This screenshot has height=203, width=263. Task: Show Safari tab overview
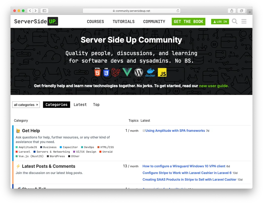(x=241, y=11)
